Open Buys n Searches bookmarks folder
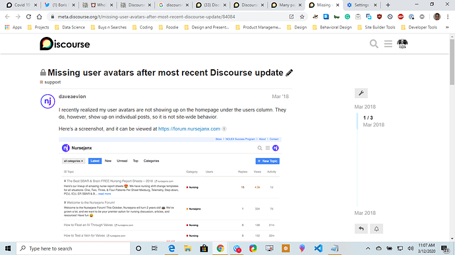The width and height of the screenshot is (455, 255). click(109, 27)
